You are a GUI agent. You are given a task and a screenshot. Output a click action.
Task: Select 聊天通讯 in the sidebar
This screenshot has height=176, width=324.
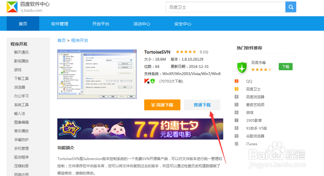tap(21, 52)
